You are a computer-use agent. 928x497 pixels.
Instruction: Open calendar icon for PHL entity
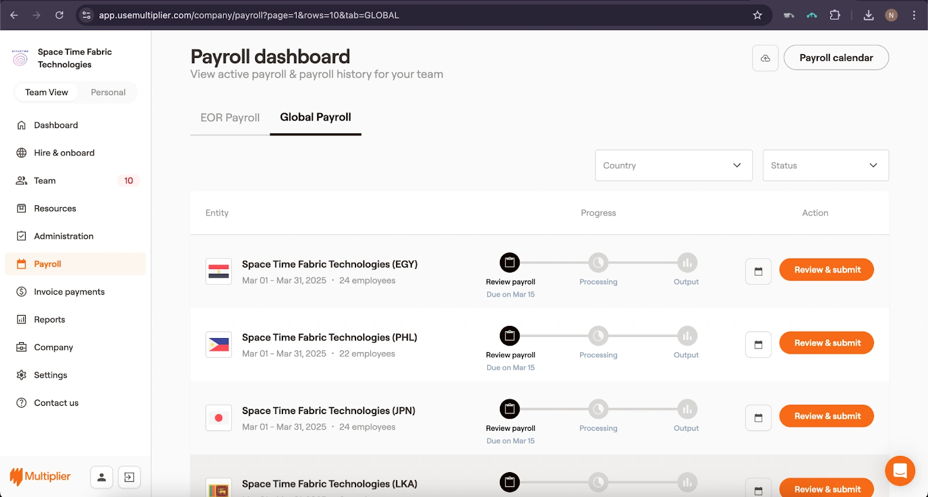click(758, 344)
